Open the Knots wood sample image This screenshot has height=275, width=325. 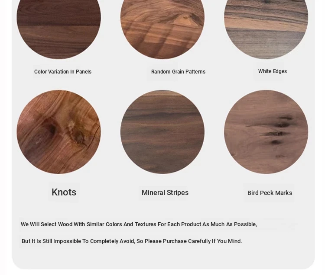click(x=58, y=132)
